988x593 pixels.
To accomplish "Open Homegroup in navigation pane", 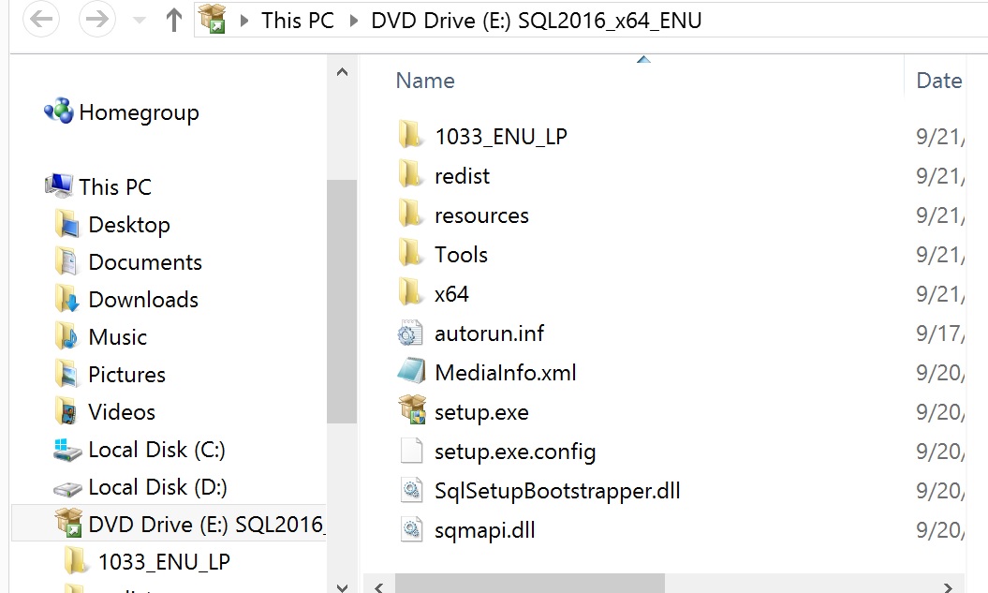I will (122, 112).
